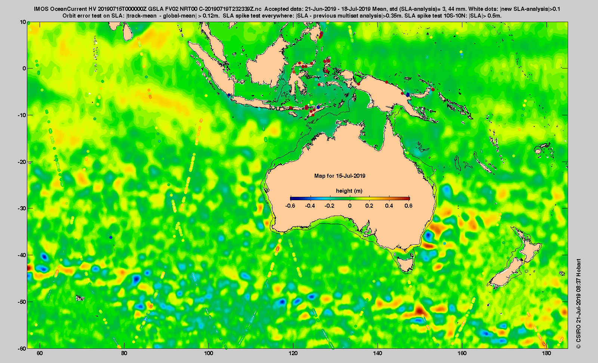This screenshot has width=598, height=363.
Task: Click the -0.2 colorbar tick label
Action: pos(330,206)
